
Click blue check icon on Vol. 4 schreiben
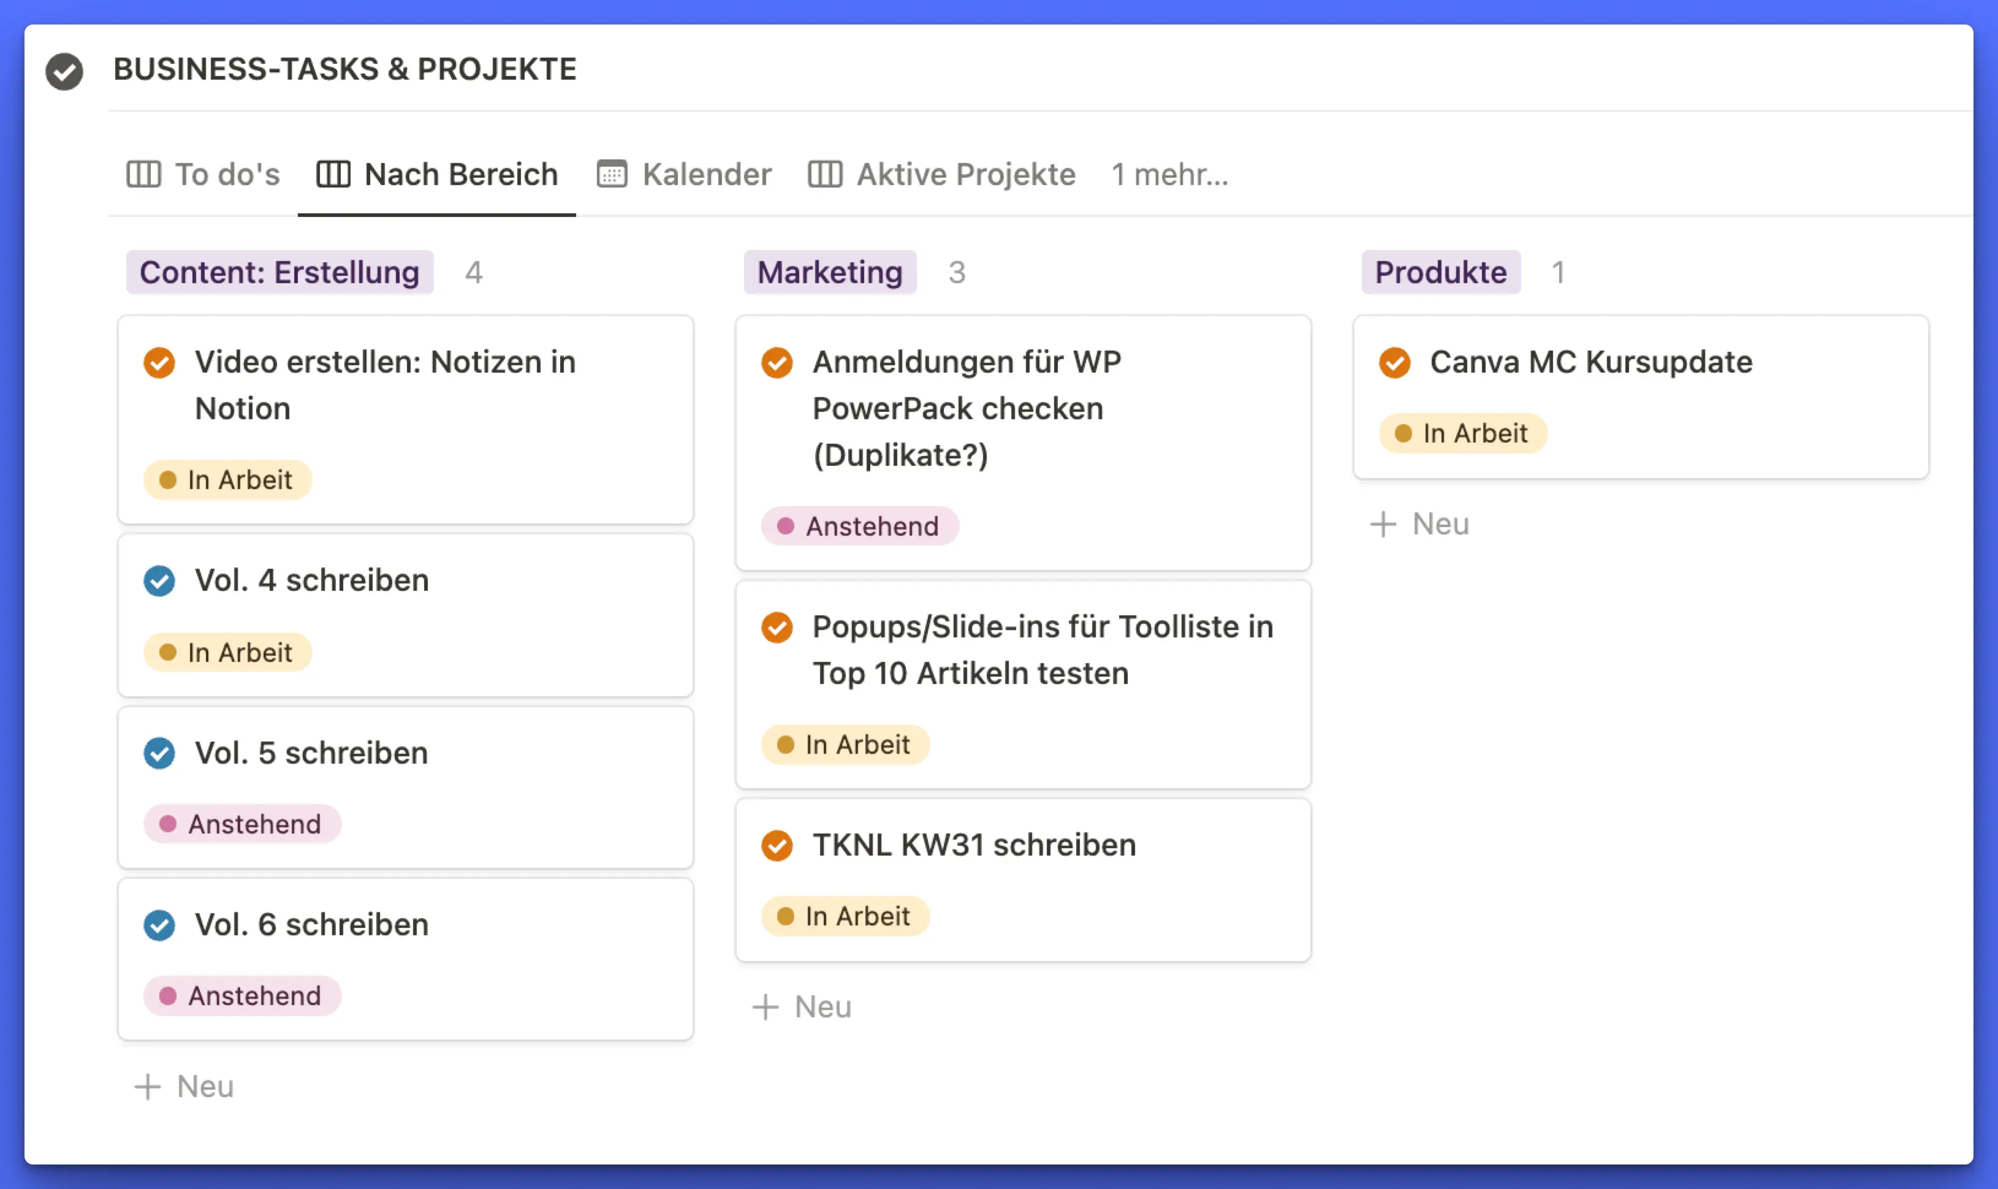(x=159, y=581)
